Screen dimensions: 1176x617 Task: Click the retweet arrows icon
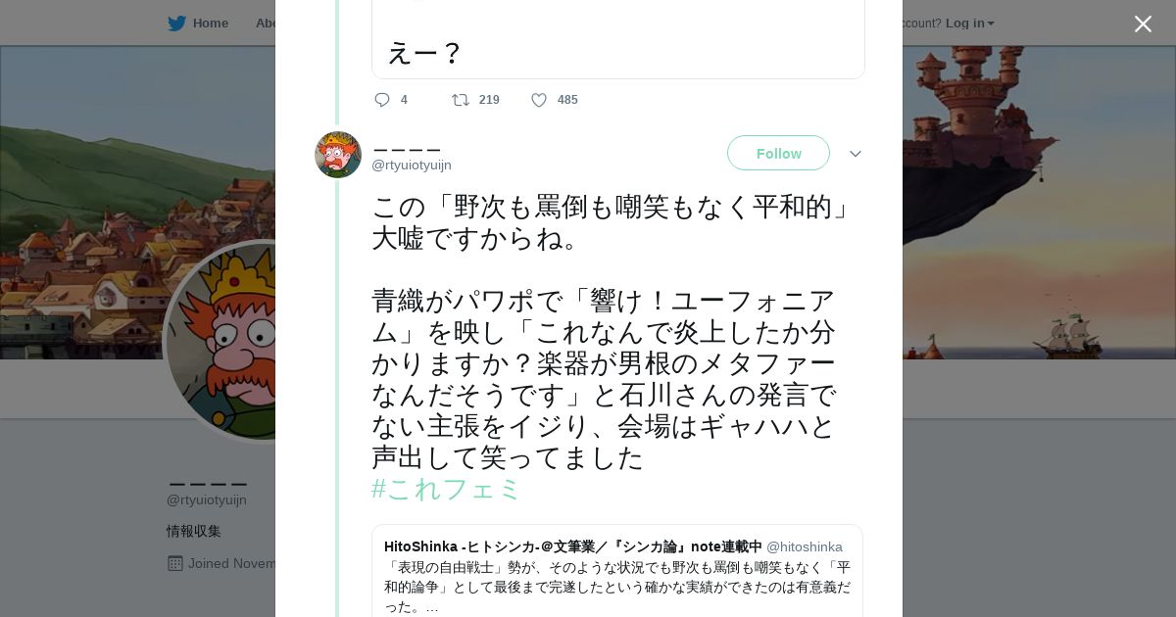pyautogui.click(x=460, y=100)
